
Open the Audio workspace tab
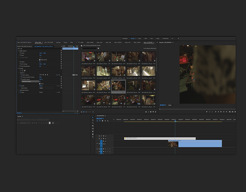[x=151, y=38]
